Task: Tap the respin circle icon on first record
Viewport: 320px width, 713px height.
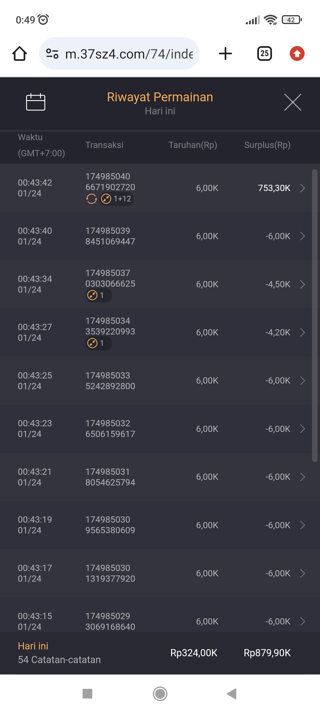Action: 92,199
